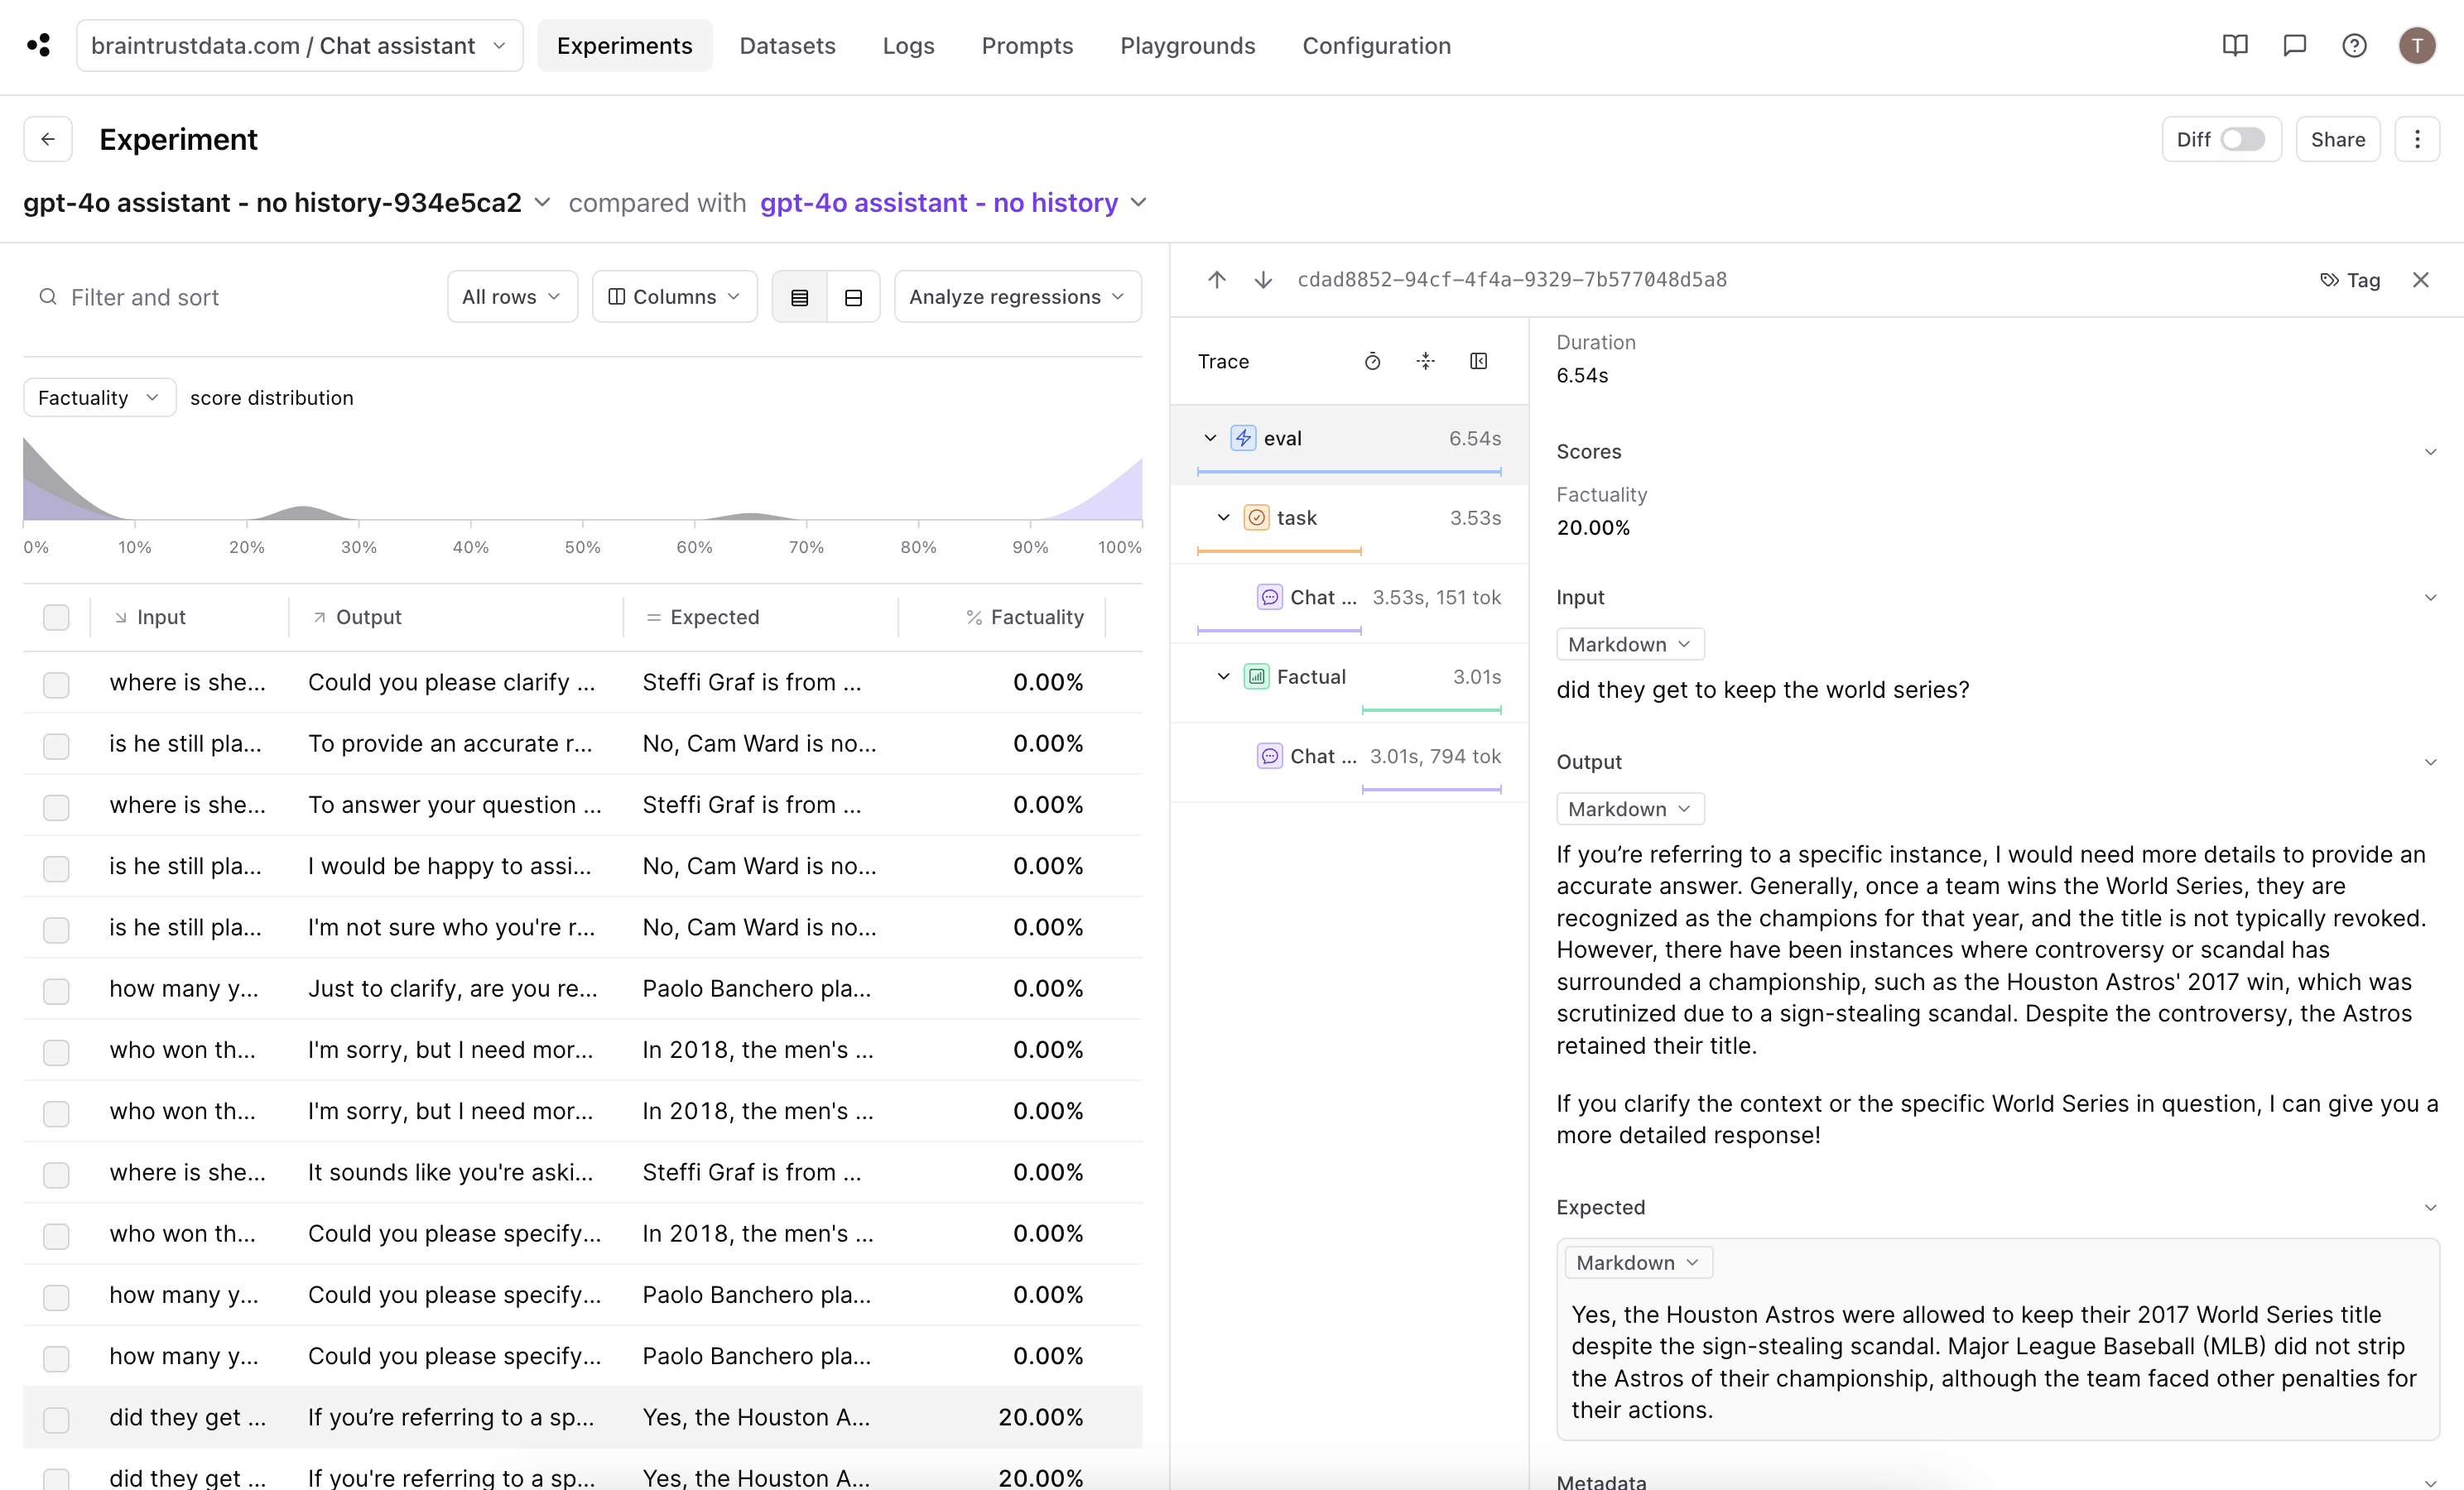Check the first 'where is she...' row checkbox
Viewport: 2464px width, 1490px height.
tap(56, 684)
